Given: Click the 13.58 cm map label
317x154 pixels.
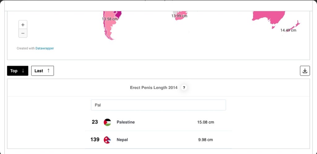Looking at the screenshot, I should pyautogui.click(x=110, y=19).
